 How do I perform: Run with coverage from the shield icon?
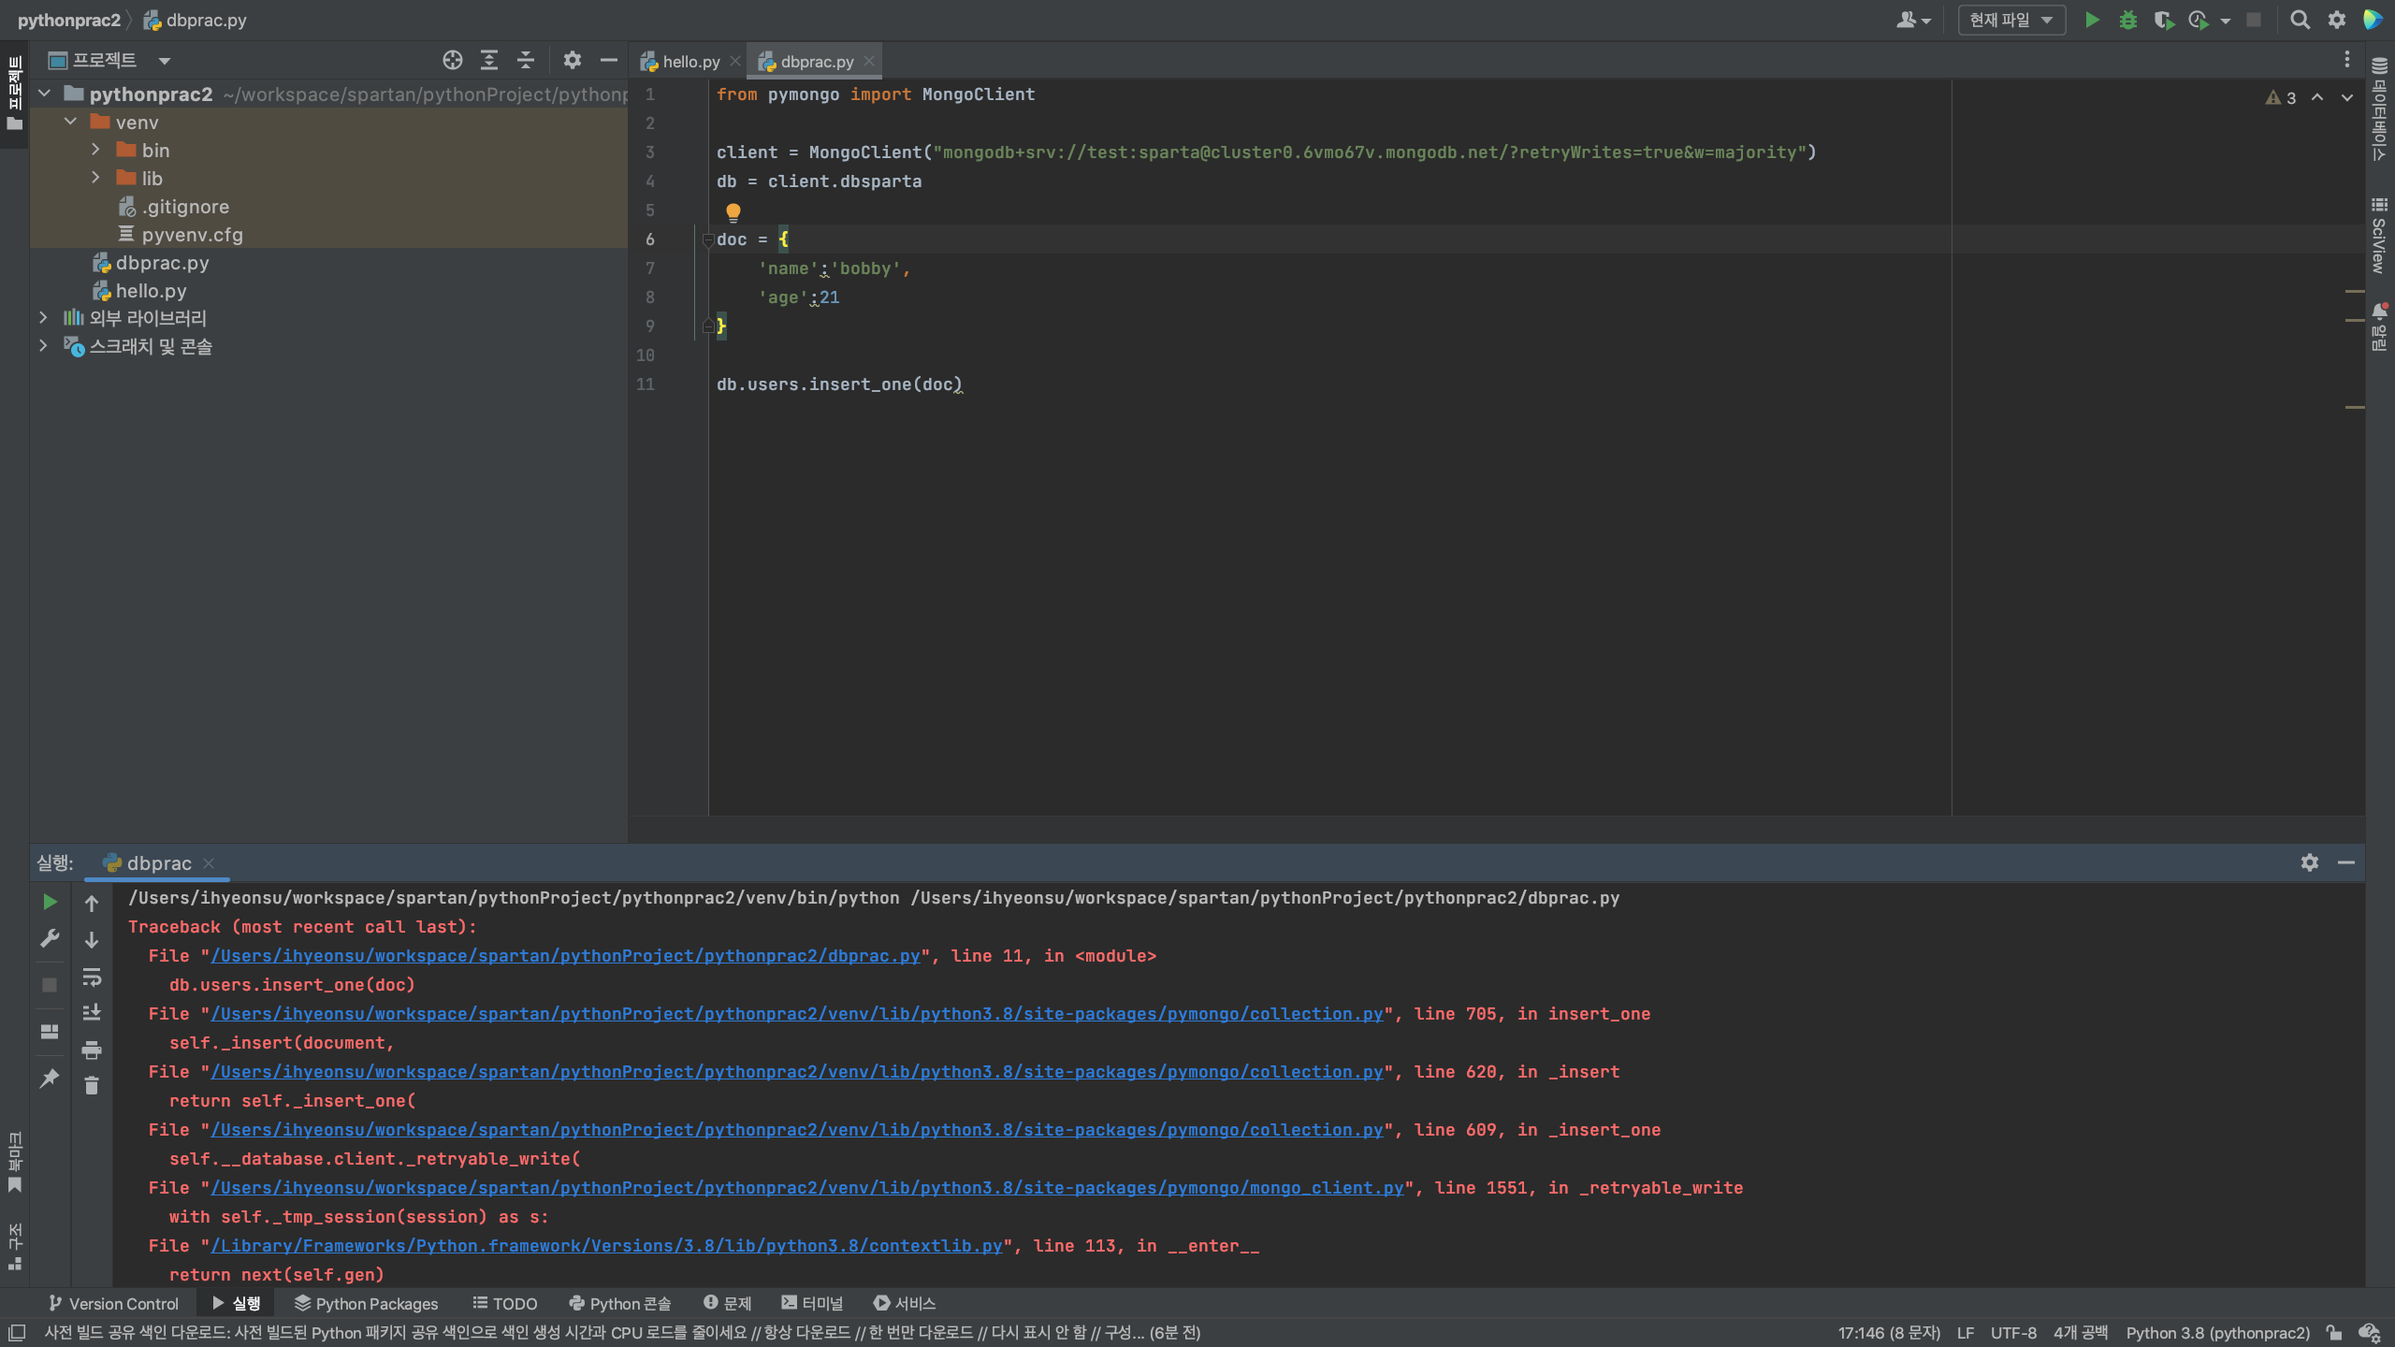(2163, 20)
